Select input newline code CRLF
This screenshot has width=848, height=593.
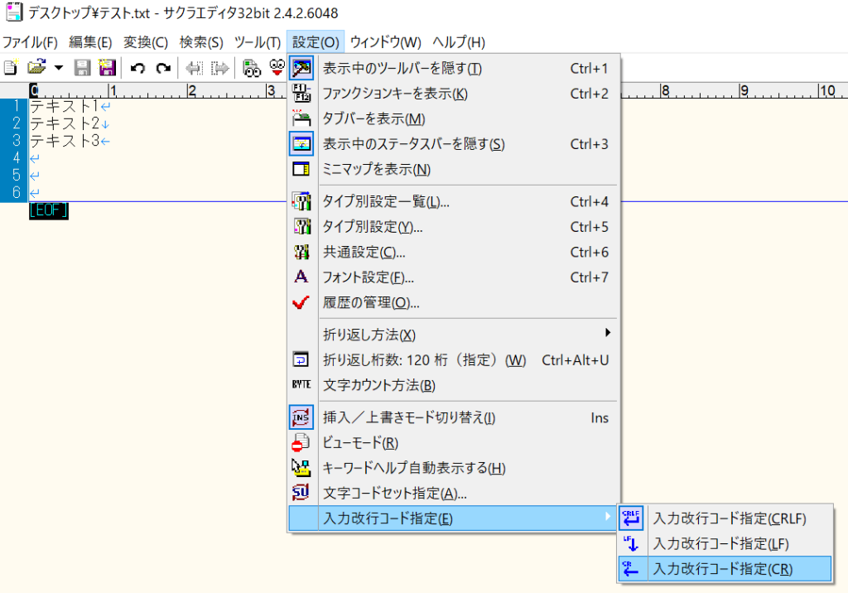(729, 518)
